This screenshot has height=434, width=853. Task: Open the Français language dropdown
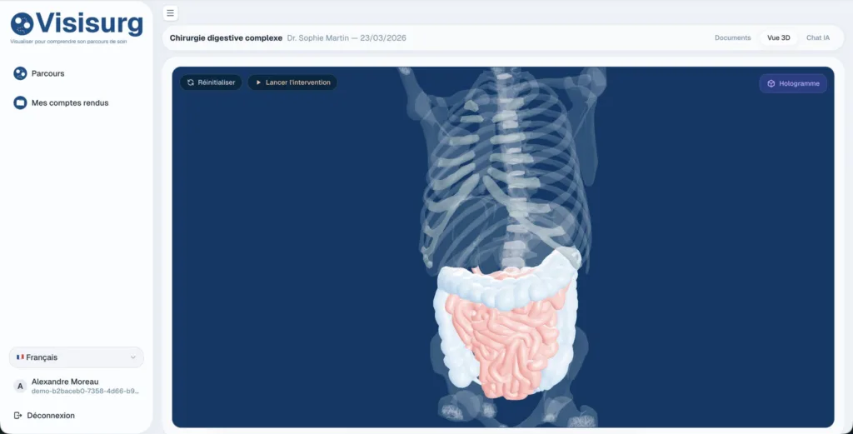tap(77, 357)
